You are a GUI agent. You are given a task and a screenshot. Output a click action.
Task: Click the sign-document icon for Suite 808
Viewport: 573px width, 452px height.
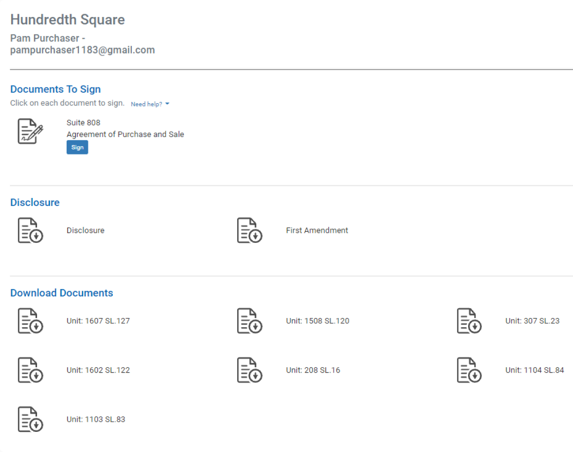[30, 131]
